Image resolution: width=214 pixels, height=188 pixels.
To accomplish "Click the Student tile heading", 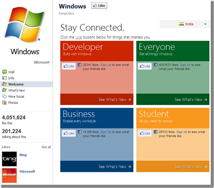I will pos(154,114).
